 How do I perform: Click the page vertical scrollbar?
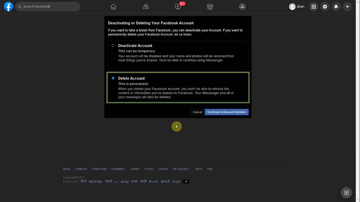(358, 101)
